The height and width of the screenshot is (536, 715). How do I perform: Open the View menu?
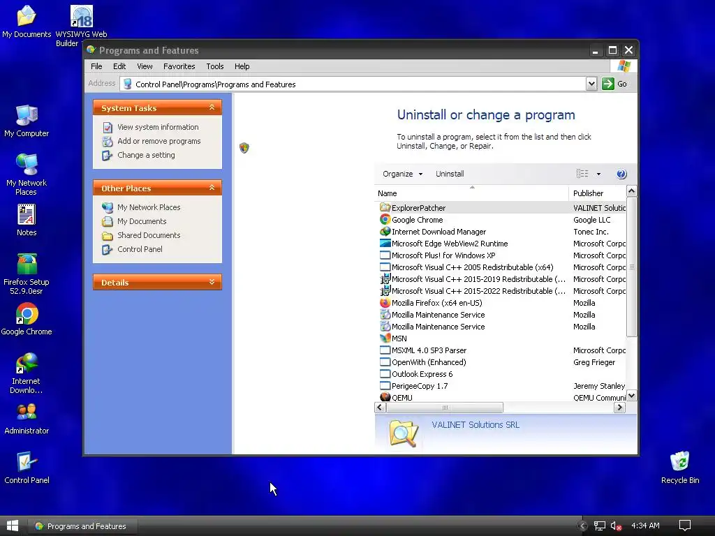[145, 66]
